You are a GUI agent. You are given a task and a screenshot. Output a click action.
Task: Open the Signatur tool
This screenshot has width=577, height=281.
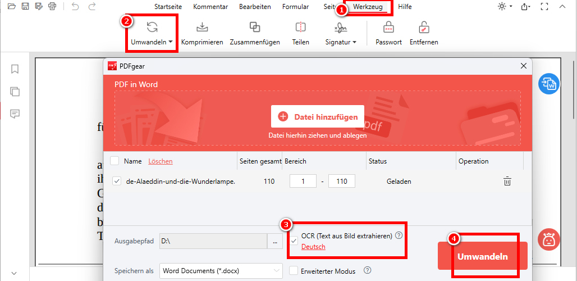click(341, 33)
